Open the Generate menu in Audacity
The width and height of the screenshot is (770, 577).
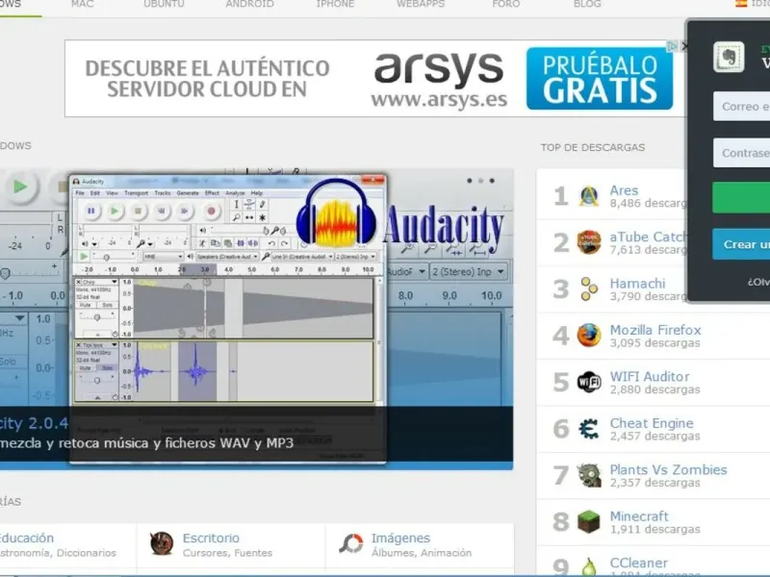[188, 193]
